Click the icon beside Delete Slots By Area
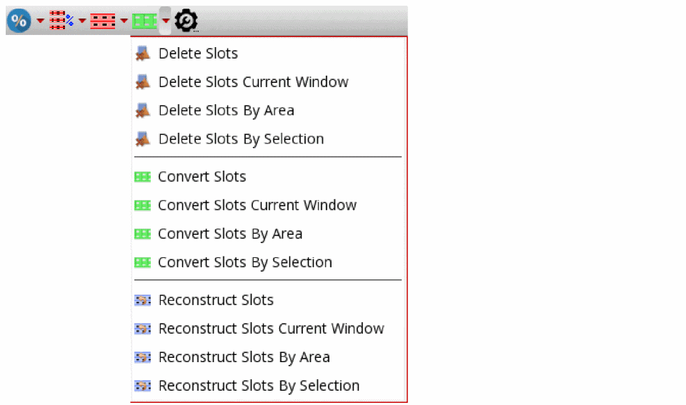This screenshot has height=405, width=686. click(x=143, y=111)
